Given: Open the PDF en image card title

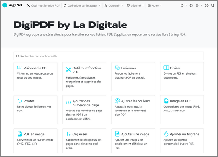Looking at the screenshot, I should (34, 134).
